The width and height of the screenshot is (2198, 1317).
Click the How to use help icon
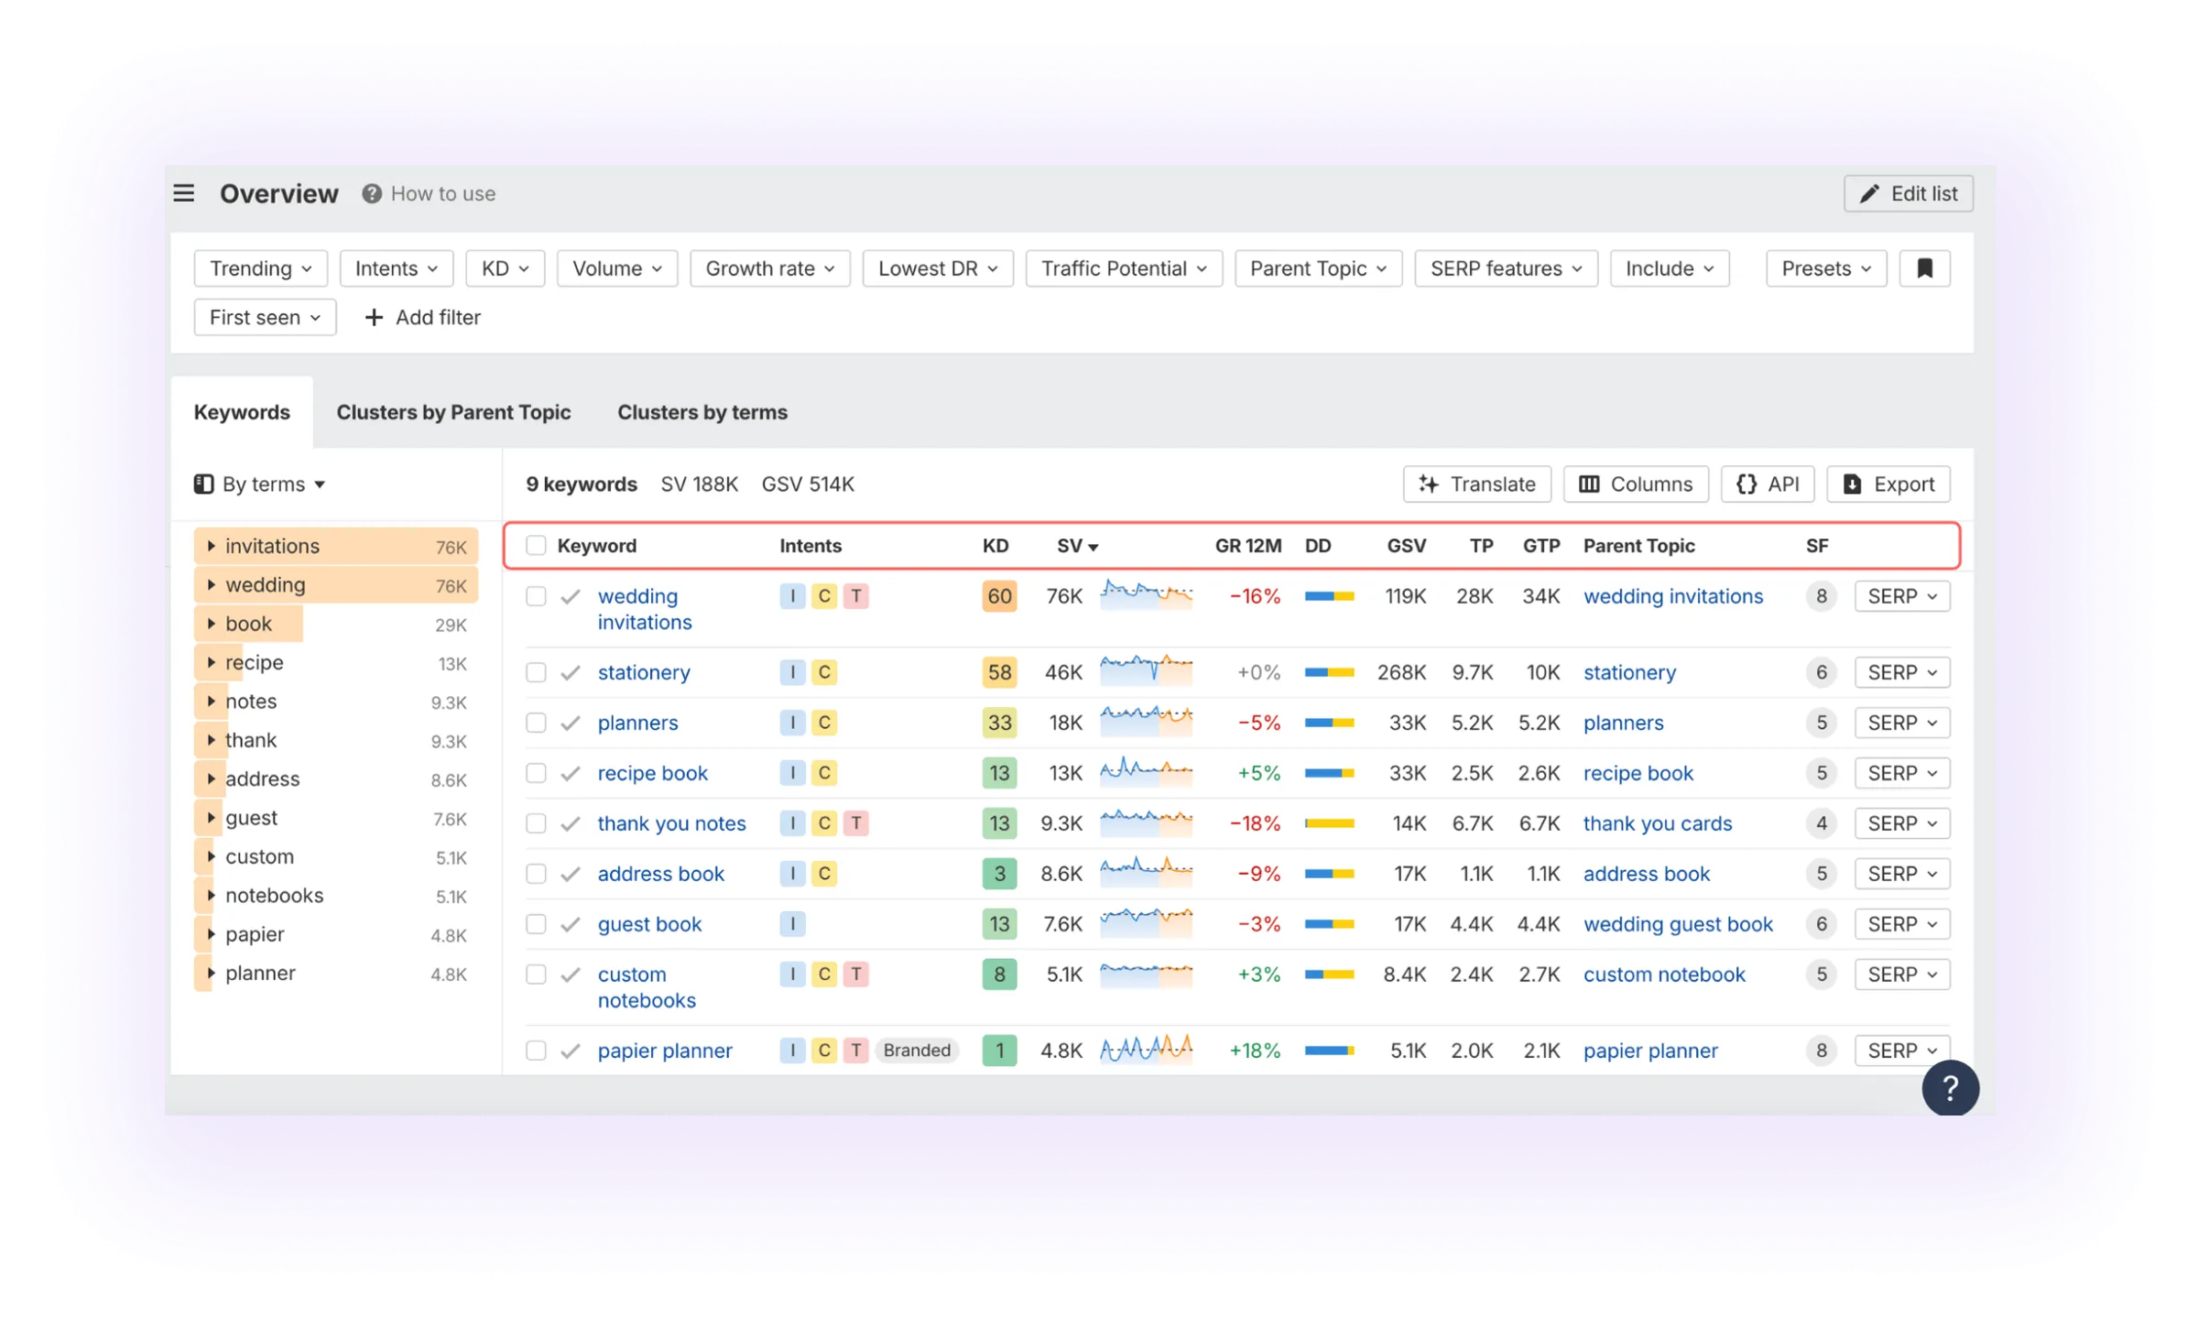click(x=372, y=193)
